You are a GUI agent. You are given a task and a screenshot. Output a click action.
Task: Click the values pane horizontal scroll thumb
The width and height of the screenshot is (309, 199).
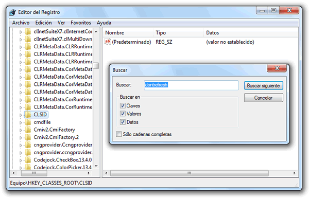point(189,173)
